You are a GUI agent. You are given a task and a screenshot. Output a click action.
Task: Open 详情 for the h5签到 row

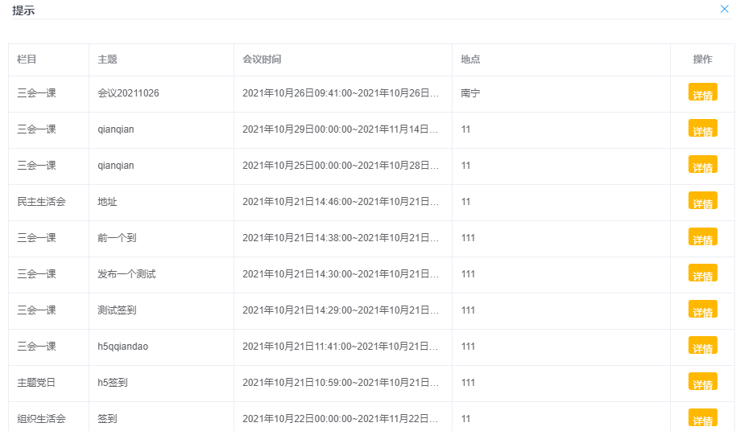(702, 383)
